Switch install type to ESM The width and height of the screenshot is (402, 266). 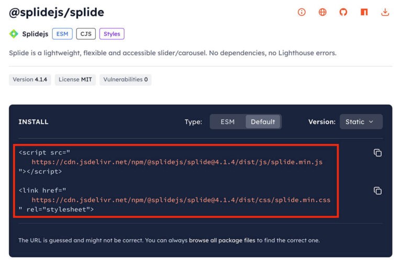pos(228,121)
